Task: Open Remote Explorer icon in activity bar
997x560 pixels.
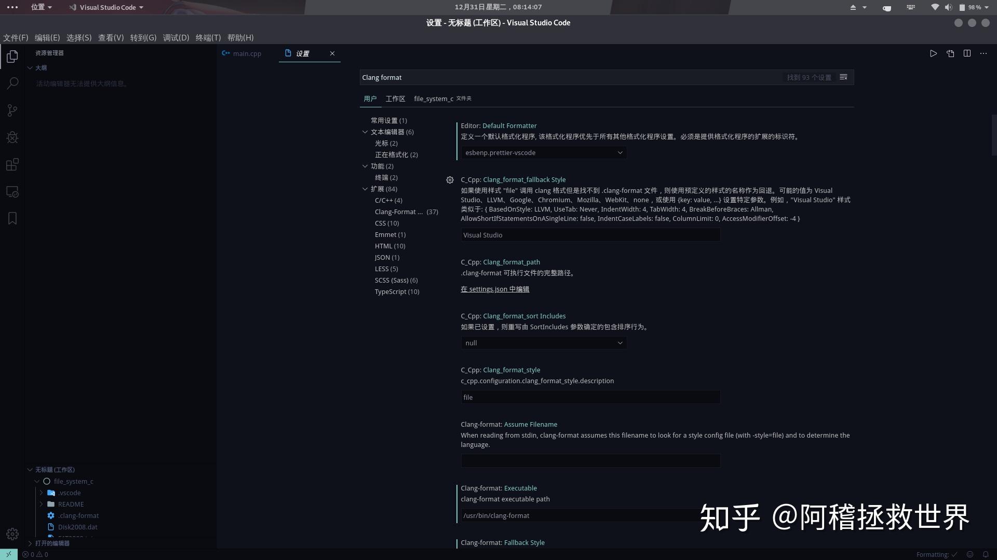Action: point(12,191)
